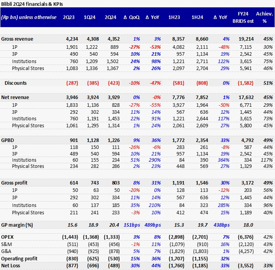Click Physical Stores gross profit "474"
275x270 pixels.
[x=204, y=212]
